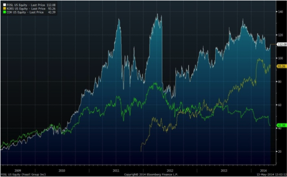Click the 80 price axis label
Image resolution: width=287 pixels, height=177 pixels.
tap(280, 82)
